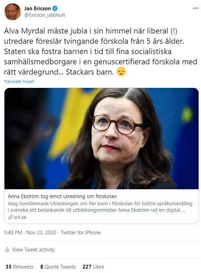Viewport: 201px width, 273px height.
Task: Click Translate Tweet
Action: coord(19,82)
